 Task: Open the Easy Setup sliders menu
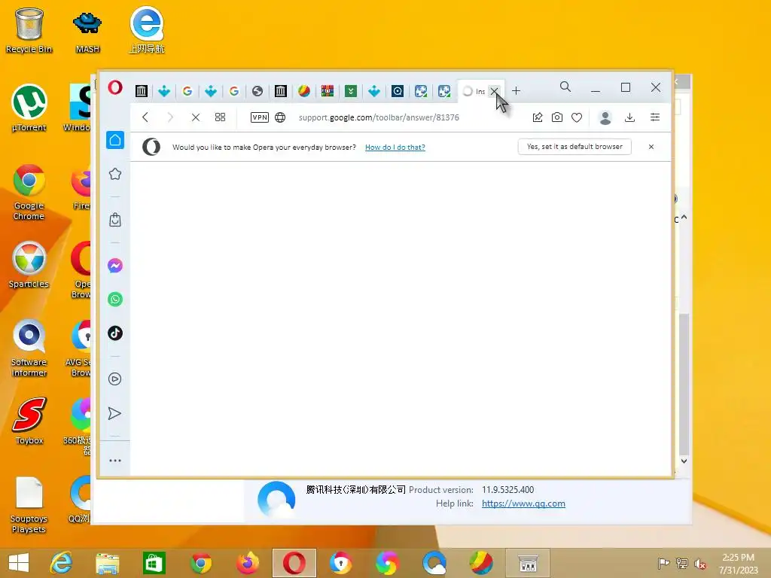point(655,117)
